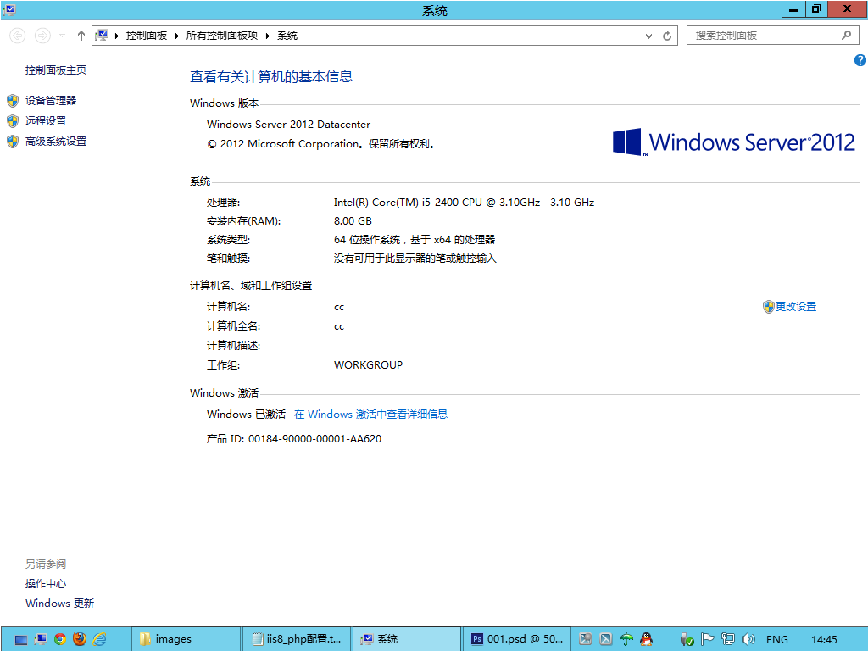
Task: Go up one level with the up arrow
Action: [x=81, y=36]
